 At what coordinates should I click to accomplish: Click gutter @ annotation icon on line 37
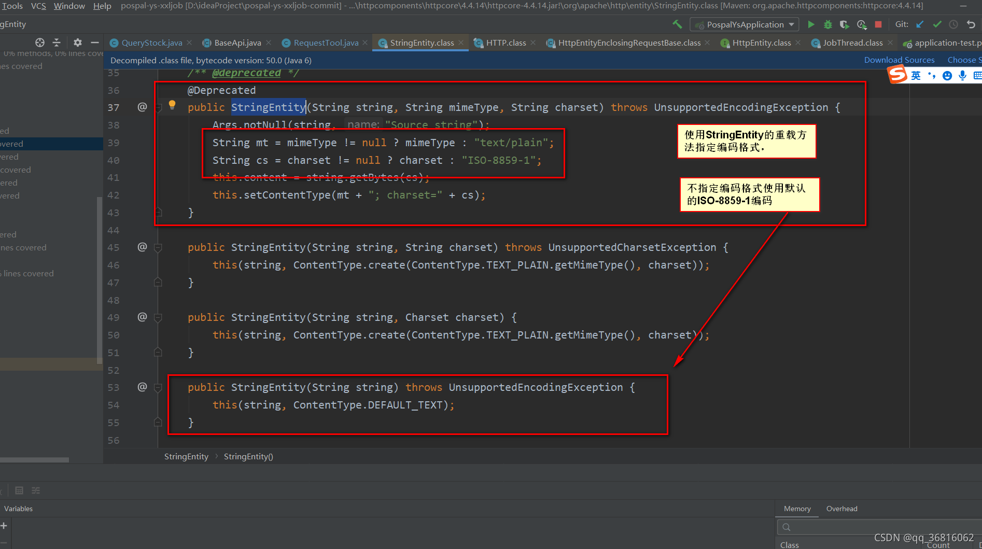click(142, 107)
